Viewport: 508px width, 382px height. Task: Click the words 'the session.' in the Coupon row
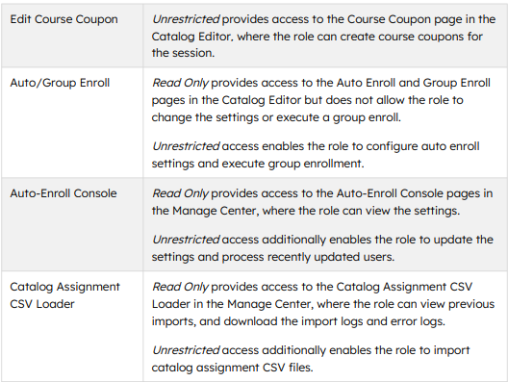pos(183,53)
